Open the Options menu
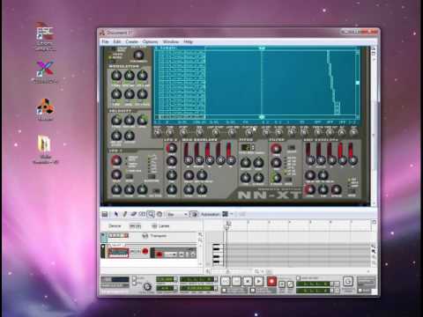423x317 pixels. coord(150,41)
